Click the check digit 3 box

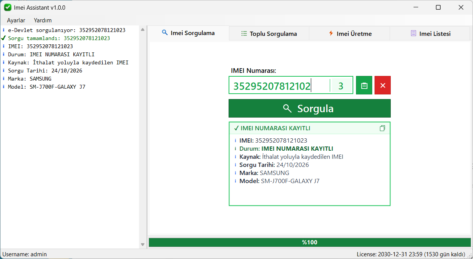pos(341,86)
